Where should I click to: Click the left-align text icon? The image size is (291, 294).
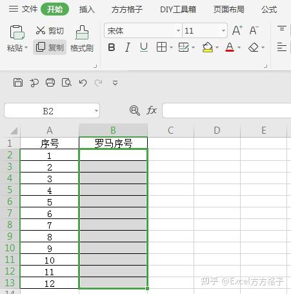(x=282, y=47)
